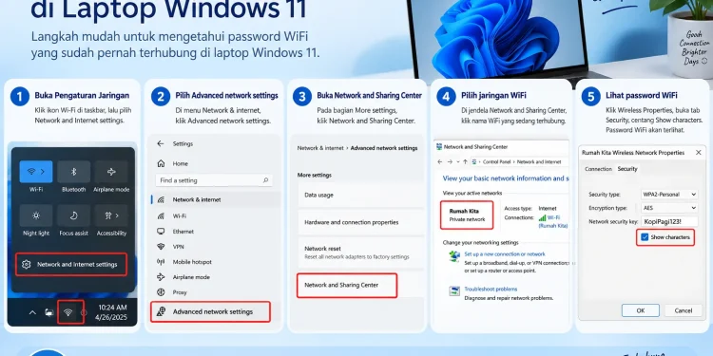Toggle Airplane mode tile in quick settings
Screen dimensions: 713x356
[x=111, y=172]
